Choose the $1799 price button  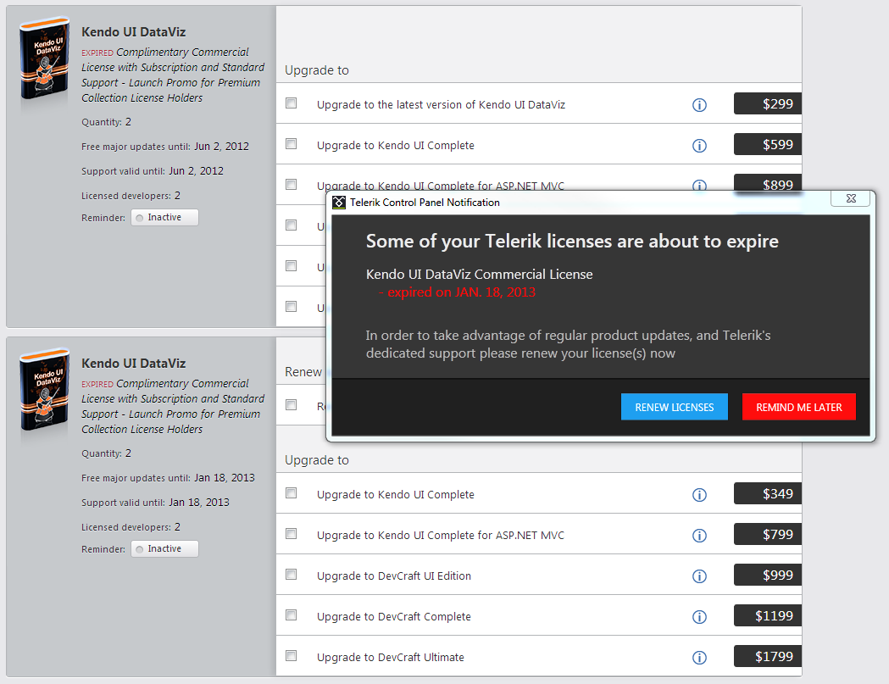tap(768, 657)
